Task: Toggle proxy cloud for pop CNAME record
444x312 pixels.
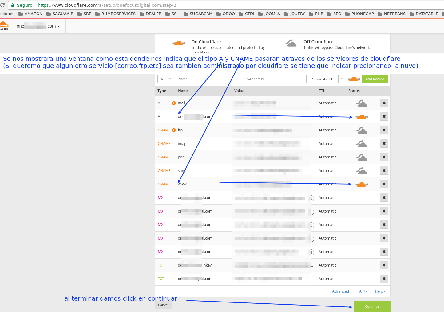Action: pos(362,157)
